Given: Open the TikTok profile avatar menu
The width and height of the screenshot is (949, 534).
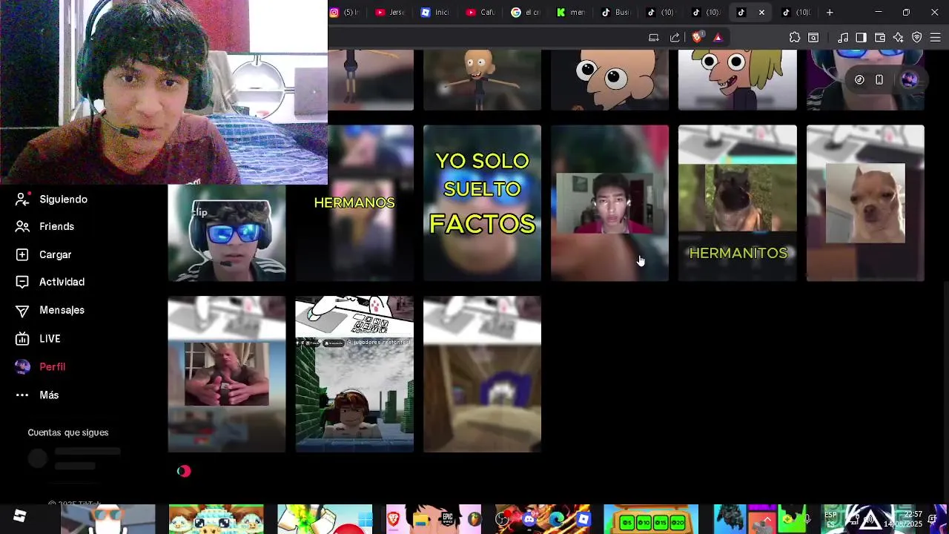Looking at the screenshot, I should coord(910,79).
